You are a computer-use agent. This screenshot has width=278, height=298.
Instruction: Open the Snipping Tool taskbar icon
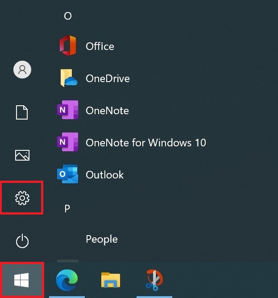coord(154,280)
